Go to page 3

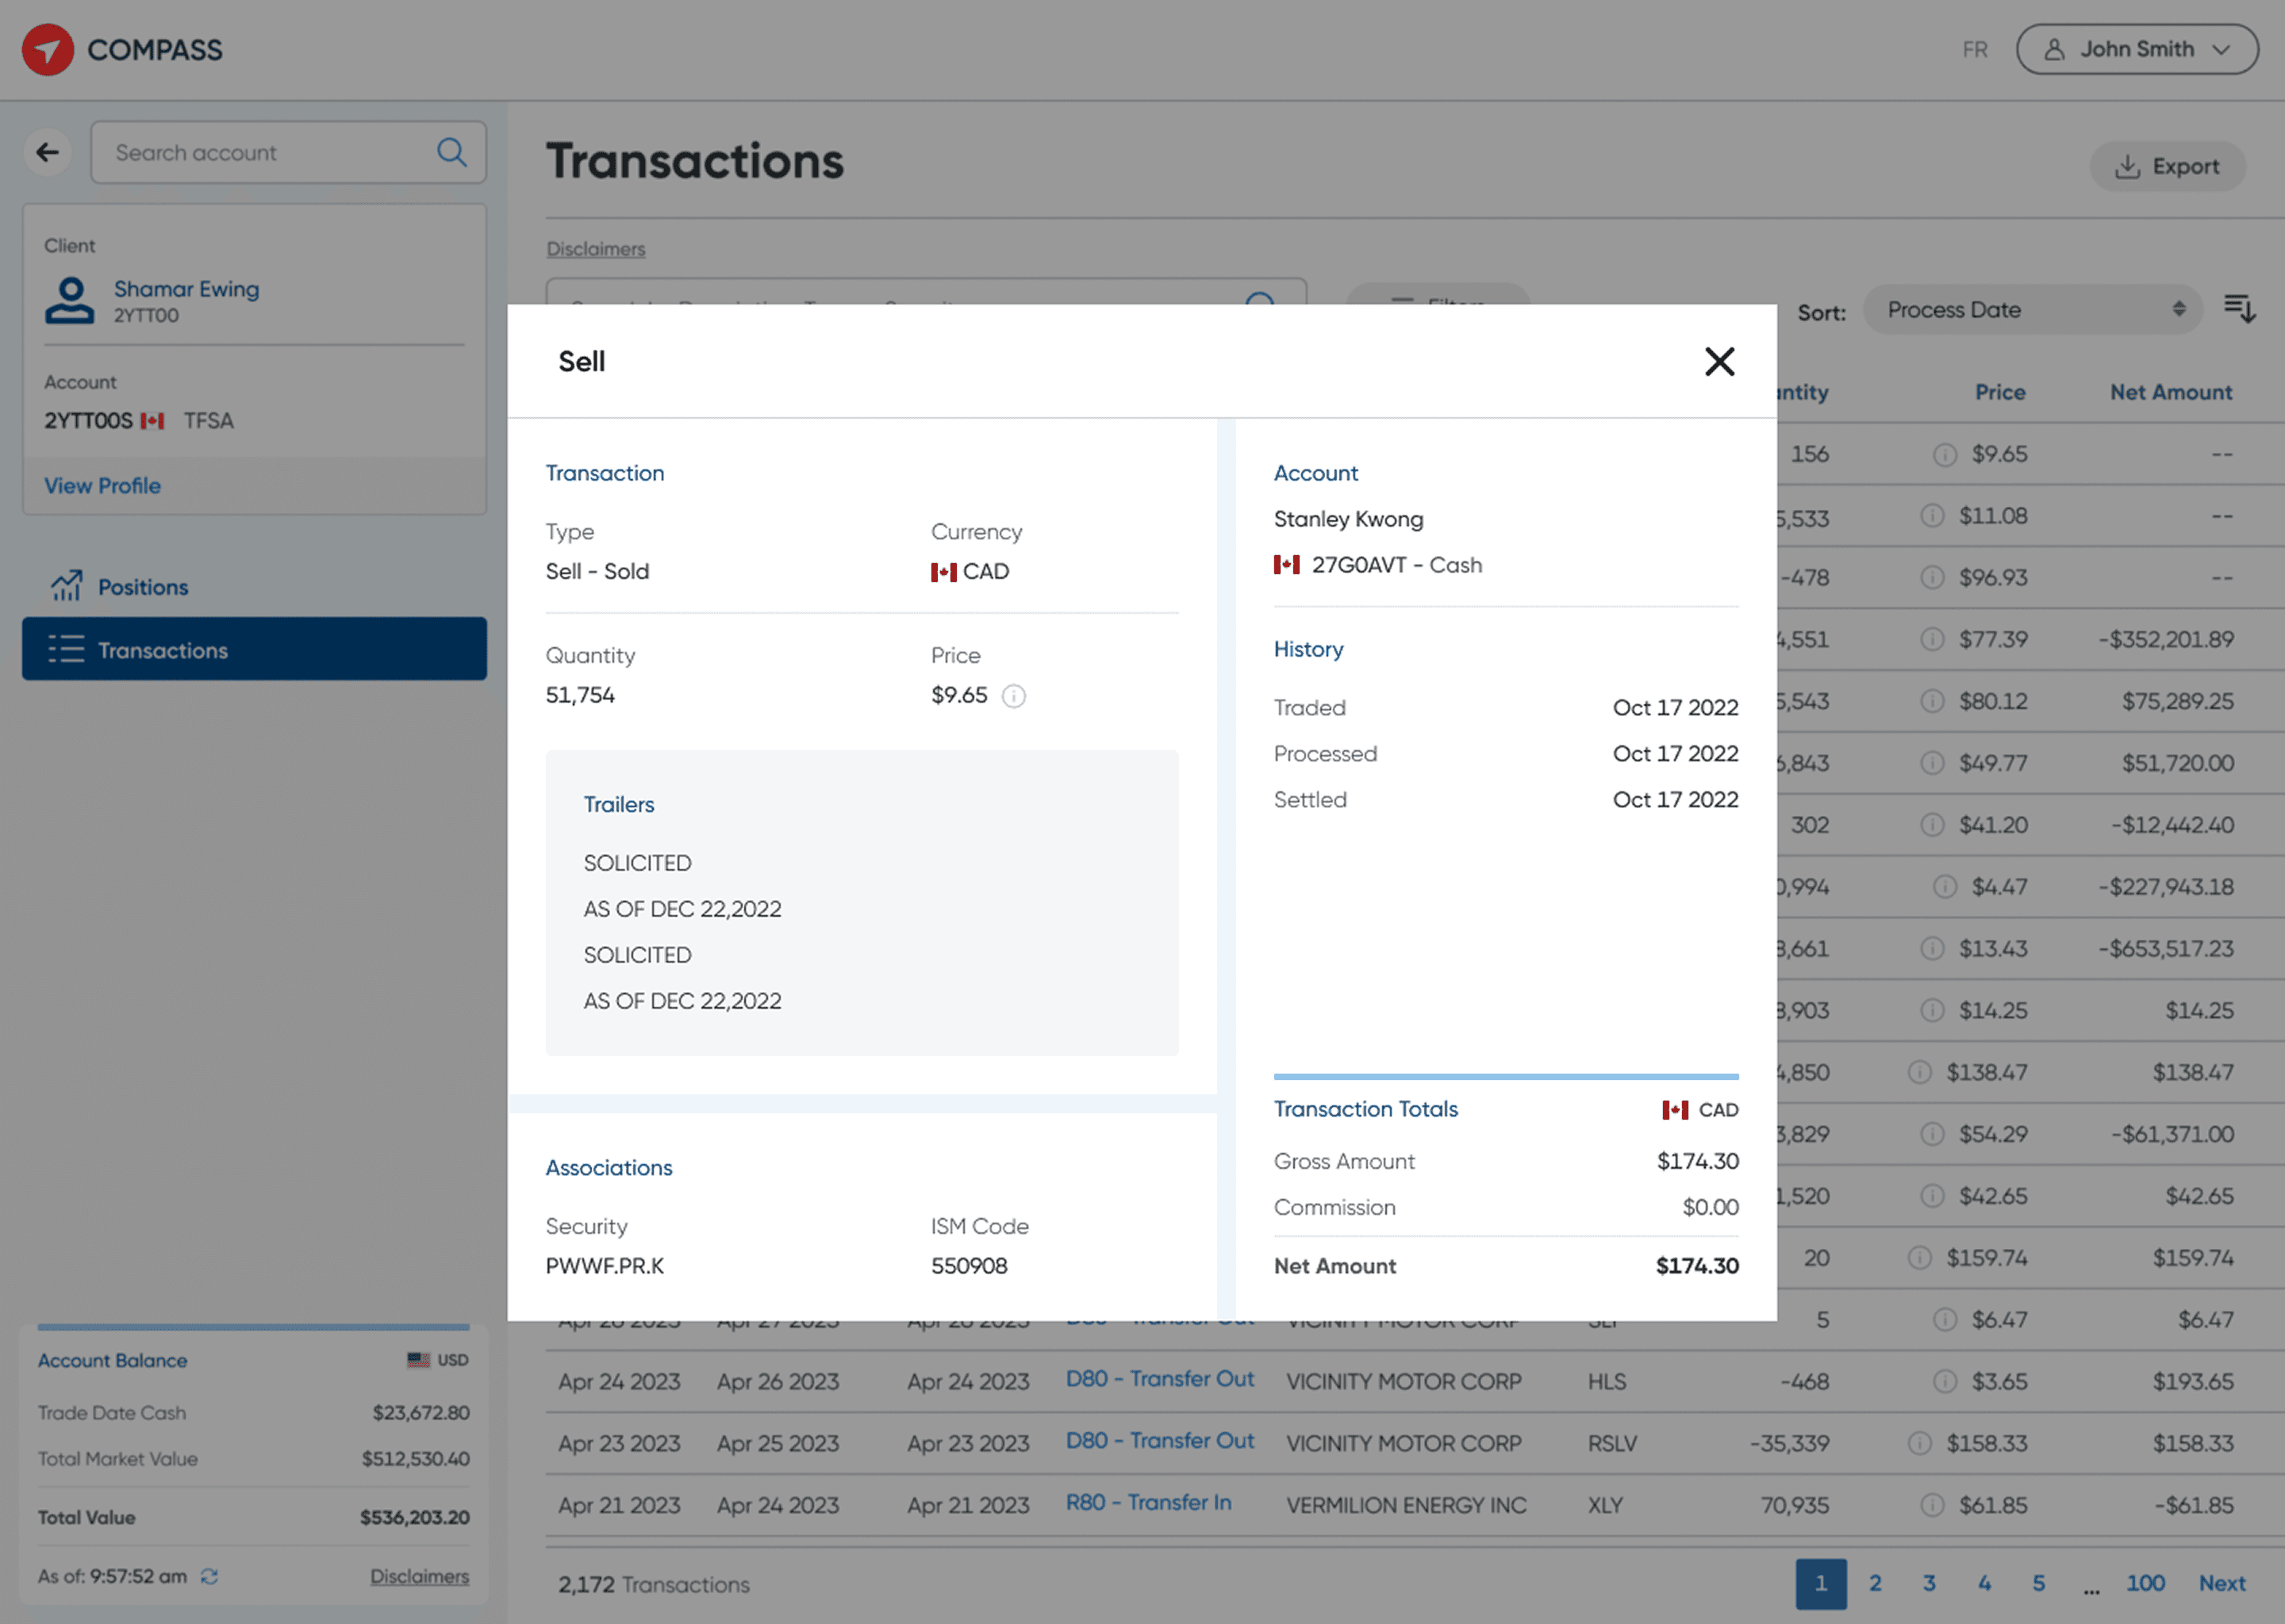(1929, 1583)
